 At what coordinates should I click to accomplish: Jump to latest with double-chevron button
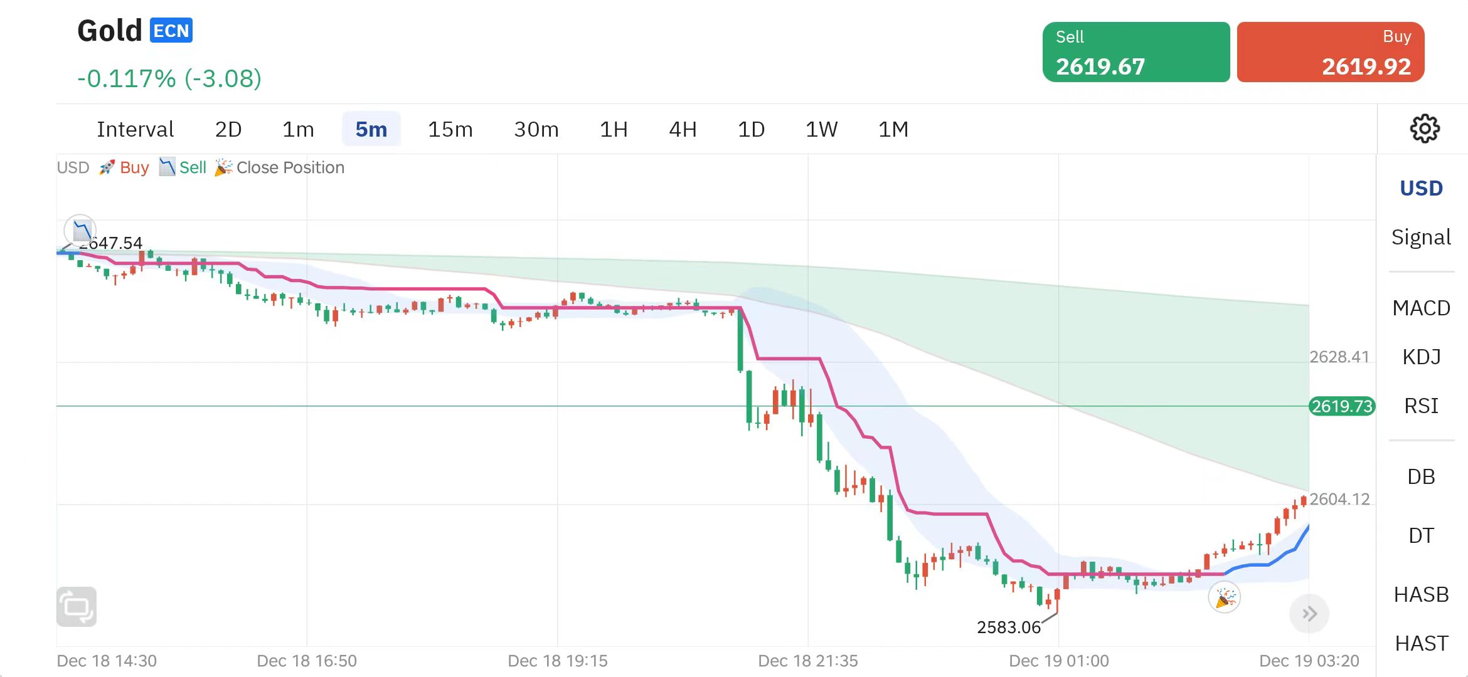point(1309,614)
